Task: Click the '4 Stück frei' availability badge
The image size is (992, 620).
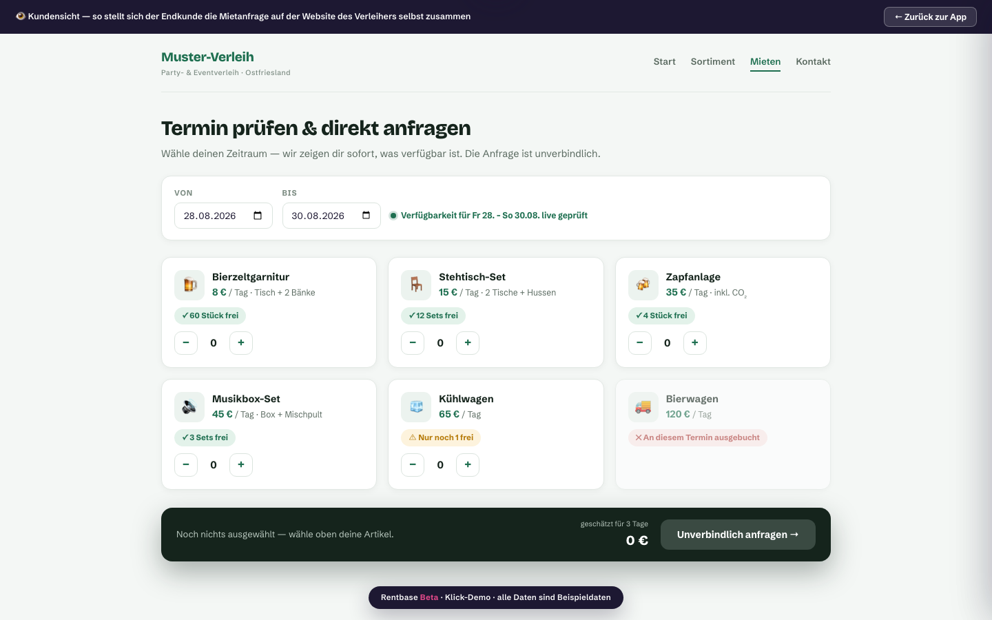Action: 661,316
